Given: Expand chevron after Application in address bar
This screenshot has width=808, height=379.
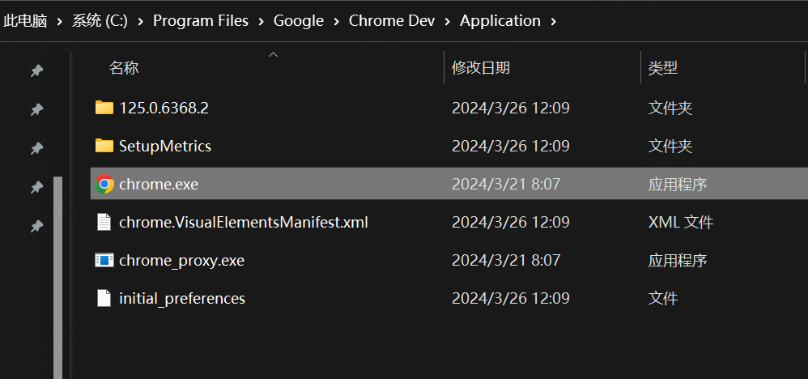Looking at the screenshot, I should click(x=554, y=21).
